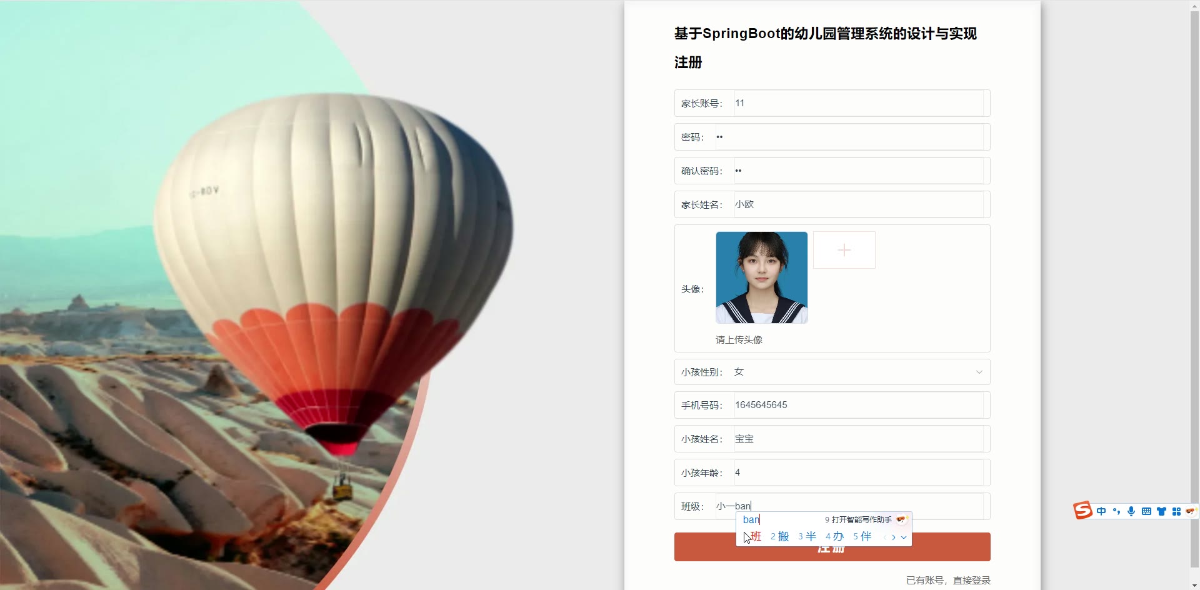
Task: Click the AI assistant avatar in IME bar
Action: coord(1190,511)
